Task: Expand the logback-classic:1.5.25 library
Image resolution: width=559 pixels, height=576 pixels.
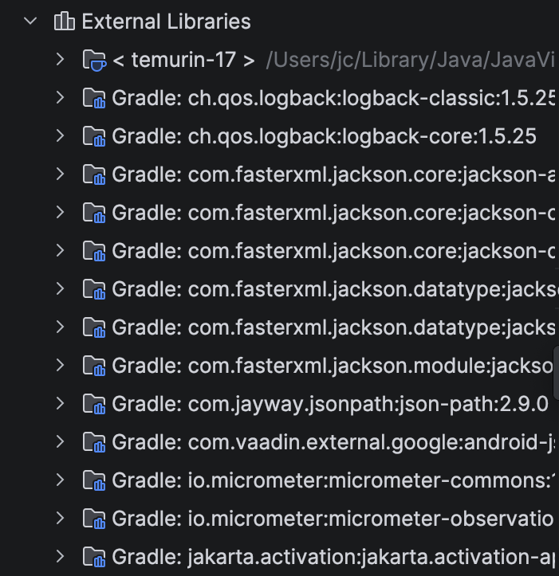Action: coord(61,97)
